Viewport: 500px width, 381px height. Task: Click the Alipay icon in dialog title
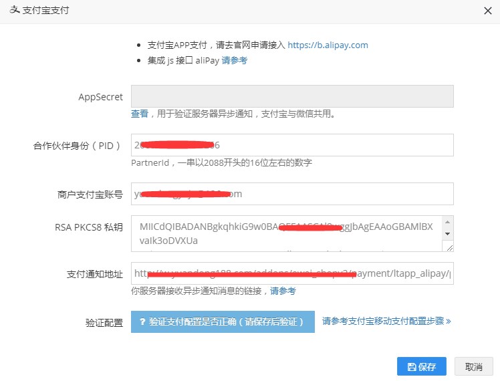coord(14,10)
